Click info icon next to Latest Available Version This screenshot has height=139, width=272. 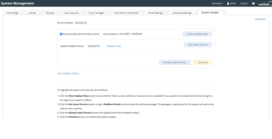tap(99, 46)
